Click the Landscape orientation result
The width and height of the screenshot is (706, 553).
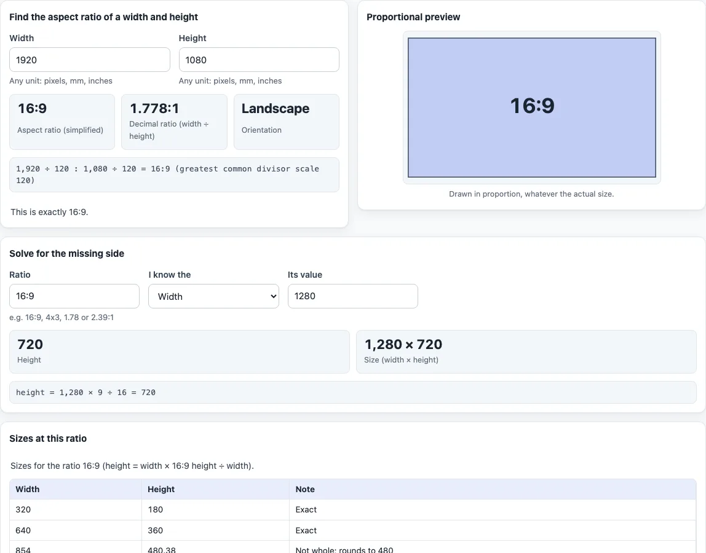[x=276, y=108]
